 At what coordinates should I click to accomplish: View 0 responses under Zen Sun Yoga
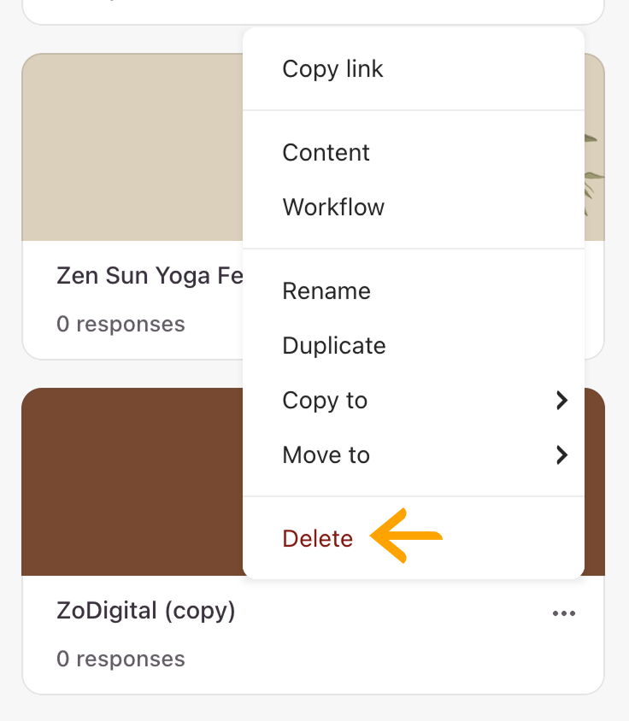pos(121,324)
